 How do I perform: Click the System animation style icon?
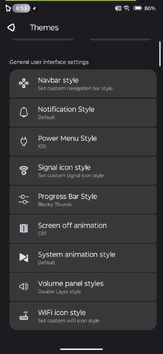pyautogui.click(x=24, y=258)
